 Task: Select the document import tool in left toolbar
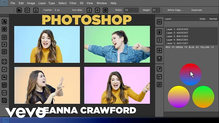(4, 22)
